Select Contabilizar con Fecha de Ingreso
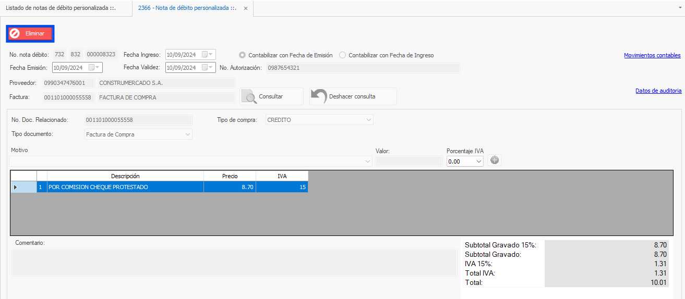Image resolution: width=685 pixels, height=299 pixels. point(343,55)
